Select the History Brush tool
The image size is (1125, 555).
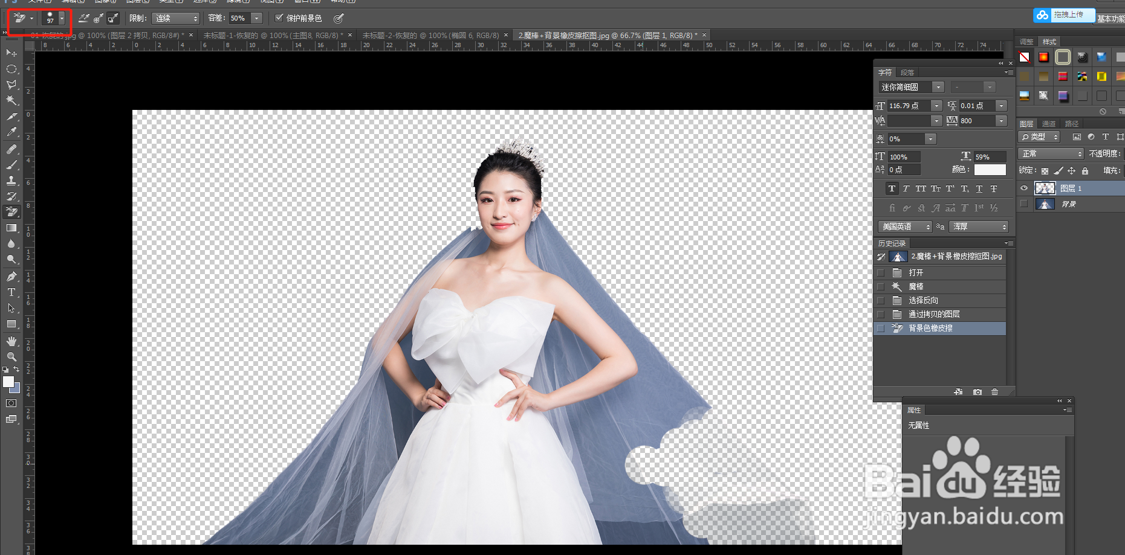pyautogui.click(x=11, y=196)
